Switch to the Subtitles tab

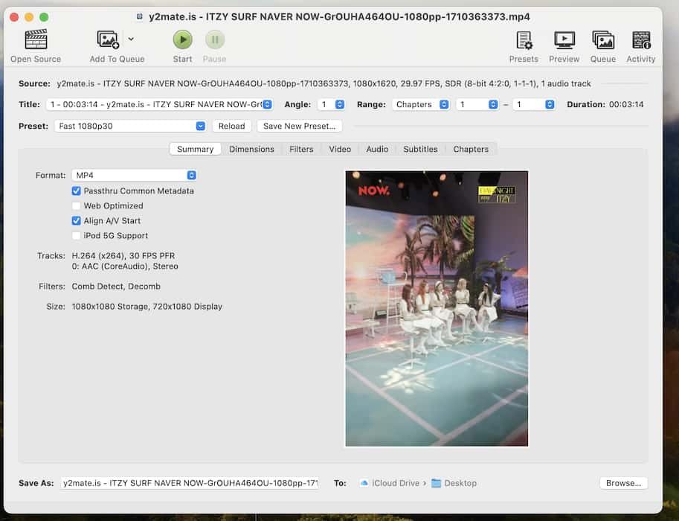tap(420, 149)
